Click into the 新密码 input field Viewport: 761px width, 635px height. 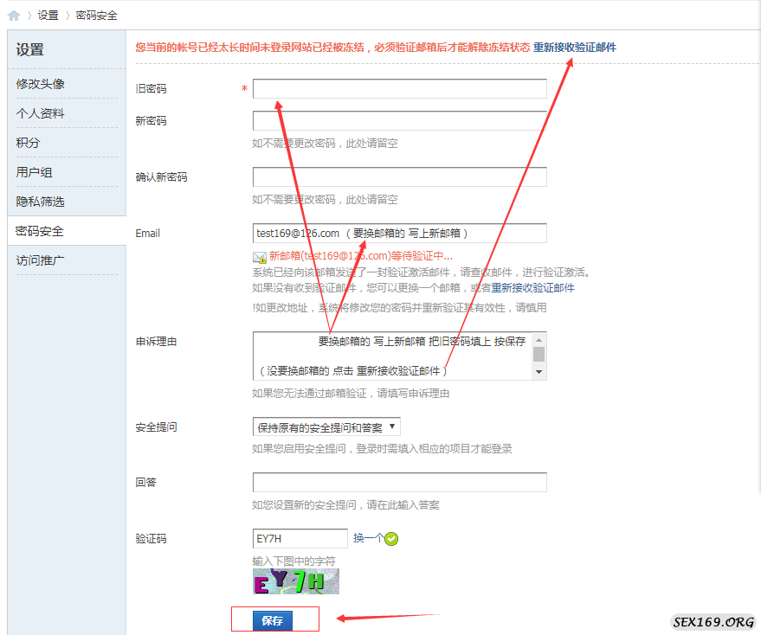(399, 121)
